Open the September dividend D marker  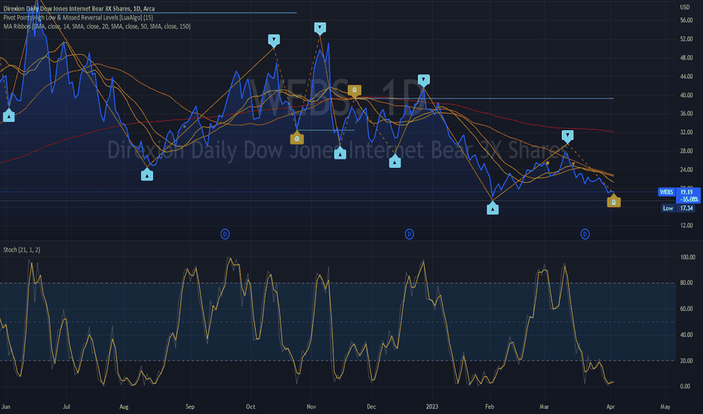click(225, 234)
